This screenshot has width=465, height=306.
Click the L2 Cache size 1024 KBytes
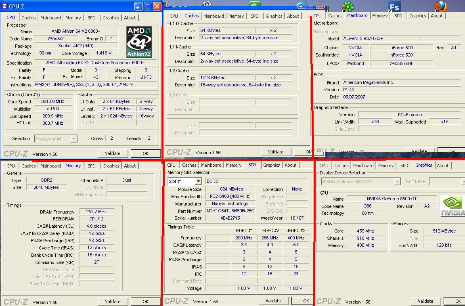pos(226,78)
